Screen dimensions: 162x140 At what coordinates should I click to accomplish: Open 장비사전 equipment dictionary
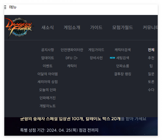pyautogui.click(x=96, y=58)
